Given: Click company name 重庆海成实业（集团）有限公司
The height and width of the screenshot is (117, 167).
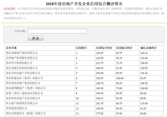Looking at the screenshot, I should click(x=24, y=78).
